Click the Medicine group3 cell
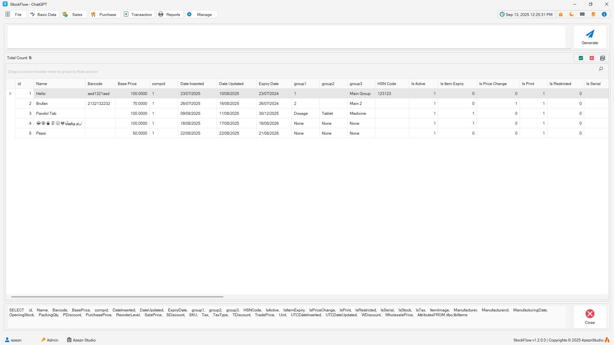 [x=361, y=114]
